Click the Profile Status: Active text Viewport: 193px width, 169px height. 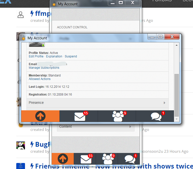[x=43, y=53]
